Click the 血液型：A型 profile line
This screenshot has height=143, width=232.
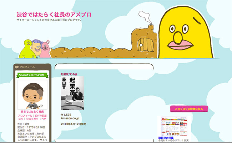tap(24, 131)
